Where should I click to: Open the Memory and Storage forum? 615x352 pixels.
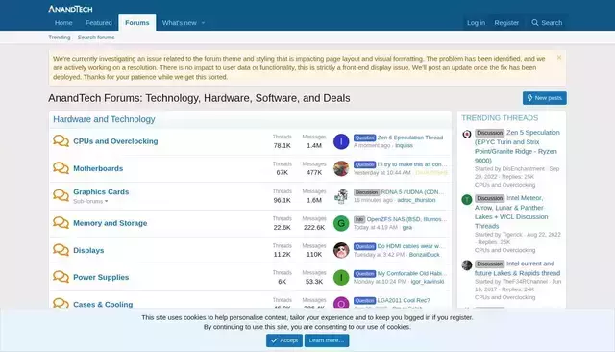click(x=111, y=223)
